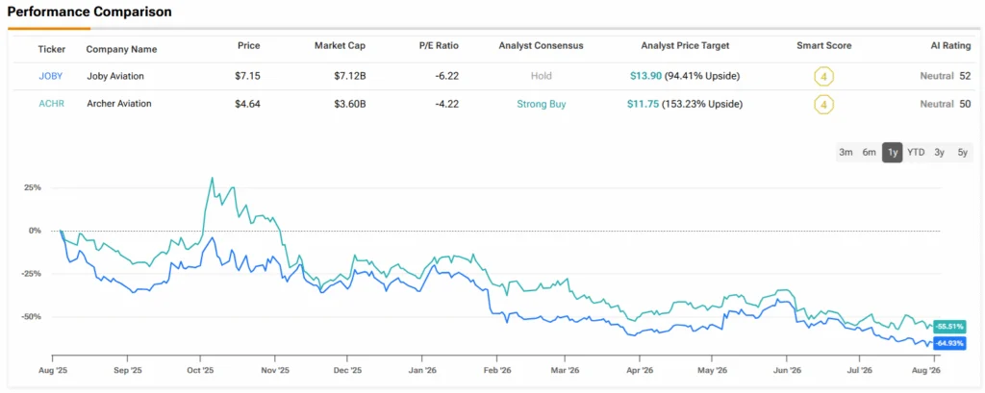Click Joby Aviation smart score badge
The image size is (985, 393).
pos(823,77)
